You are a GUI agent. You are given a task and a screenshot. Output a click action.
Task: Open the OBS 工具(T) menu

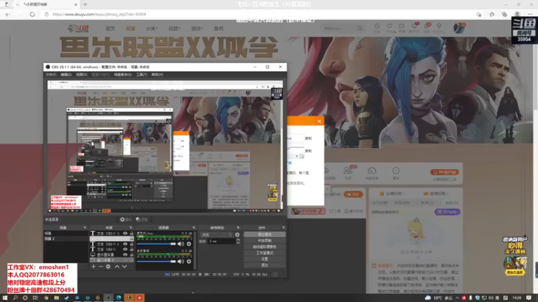[141, 74]
